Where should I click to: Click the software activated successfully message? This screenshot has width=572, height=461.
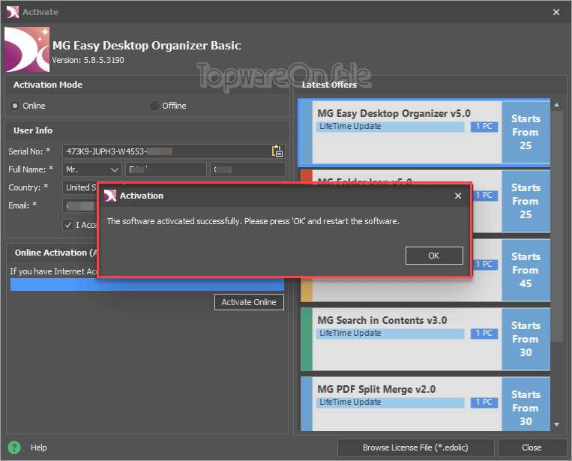tap(253, 221)
